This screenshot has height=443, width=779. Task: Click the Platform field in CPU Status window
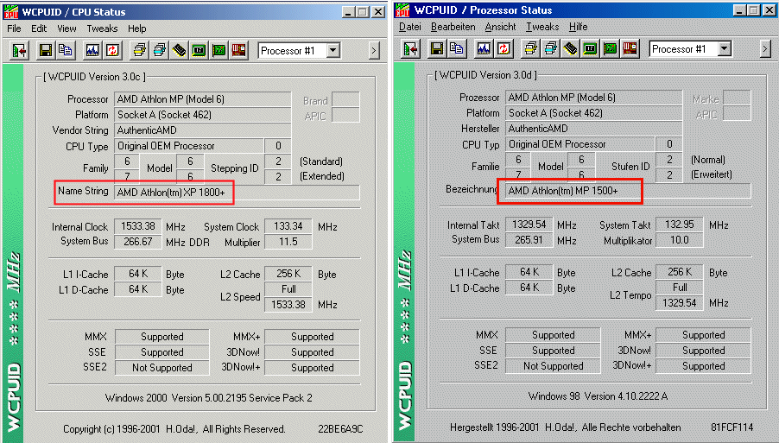[x=203, y=115]
